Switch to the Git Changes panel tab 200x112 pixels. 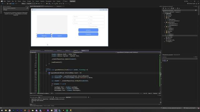(177, 55)
